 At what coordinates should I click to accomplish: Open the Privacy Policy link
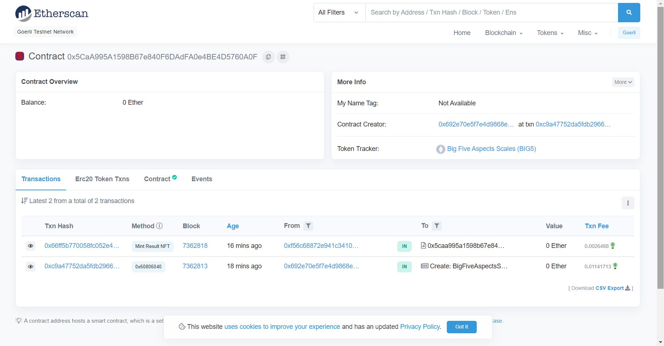tap(420, 327)
